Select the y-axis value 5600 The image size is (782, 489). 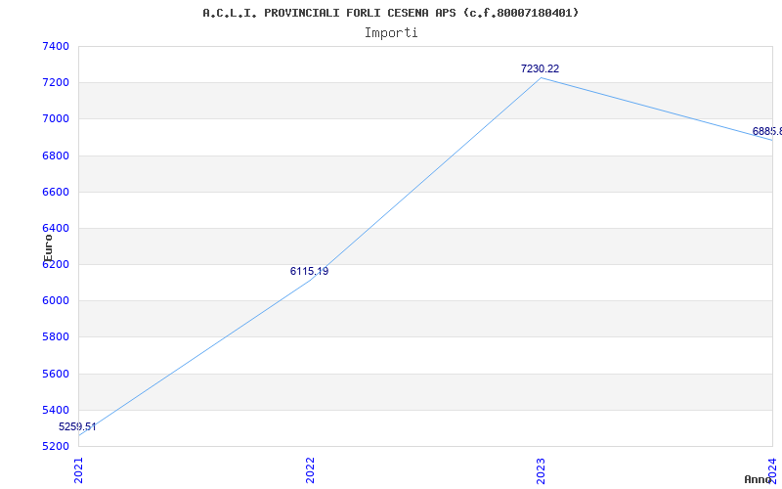pos(56,374)
